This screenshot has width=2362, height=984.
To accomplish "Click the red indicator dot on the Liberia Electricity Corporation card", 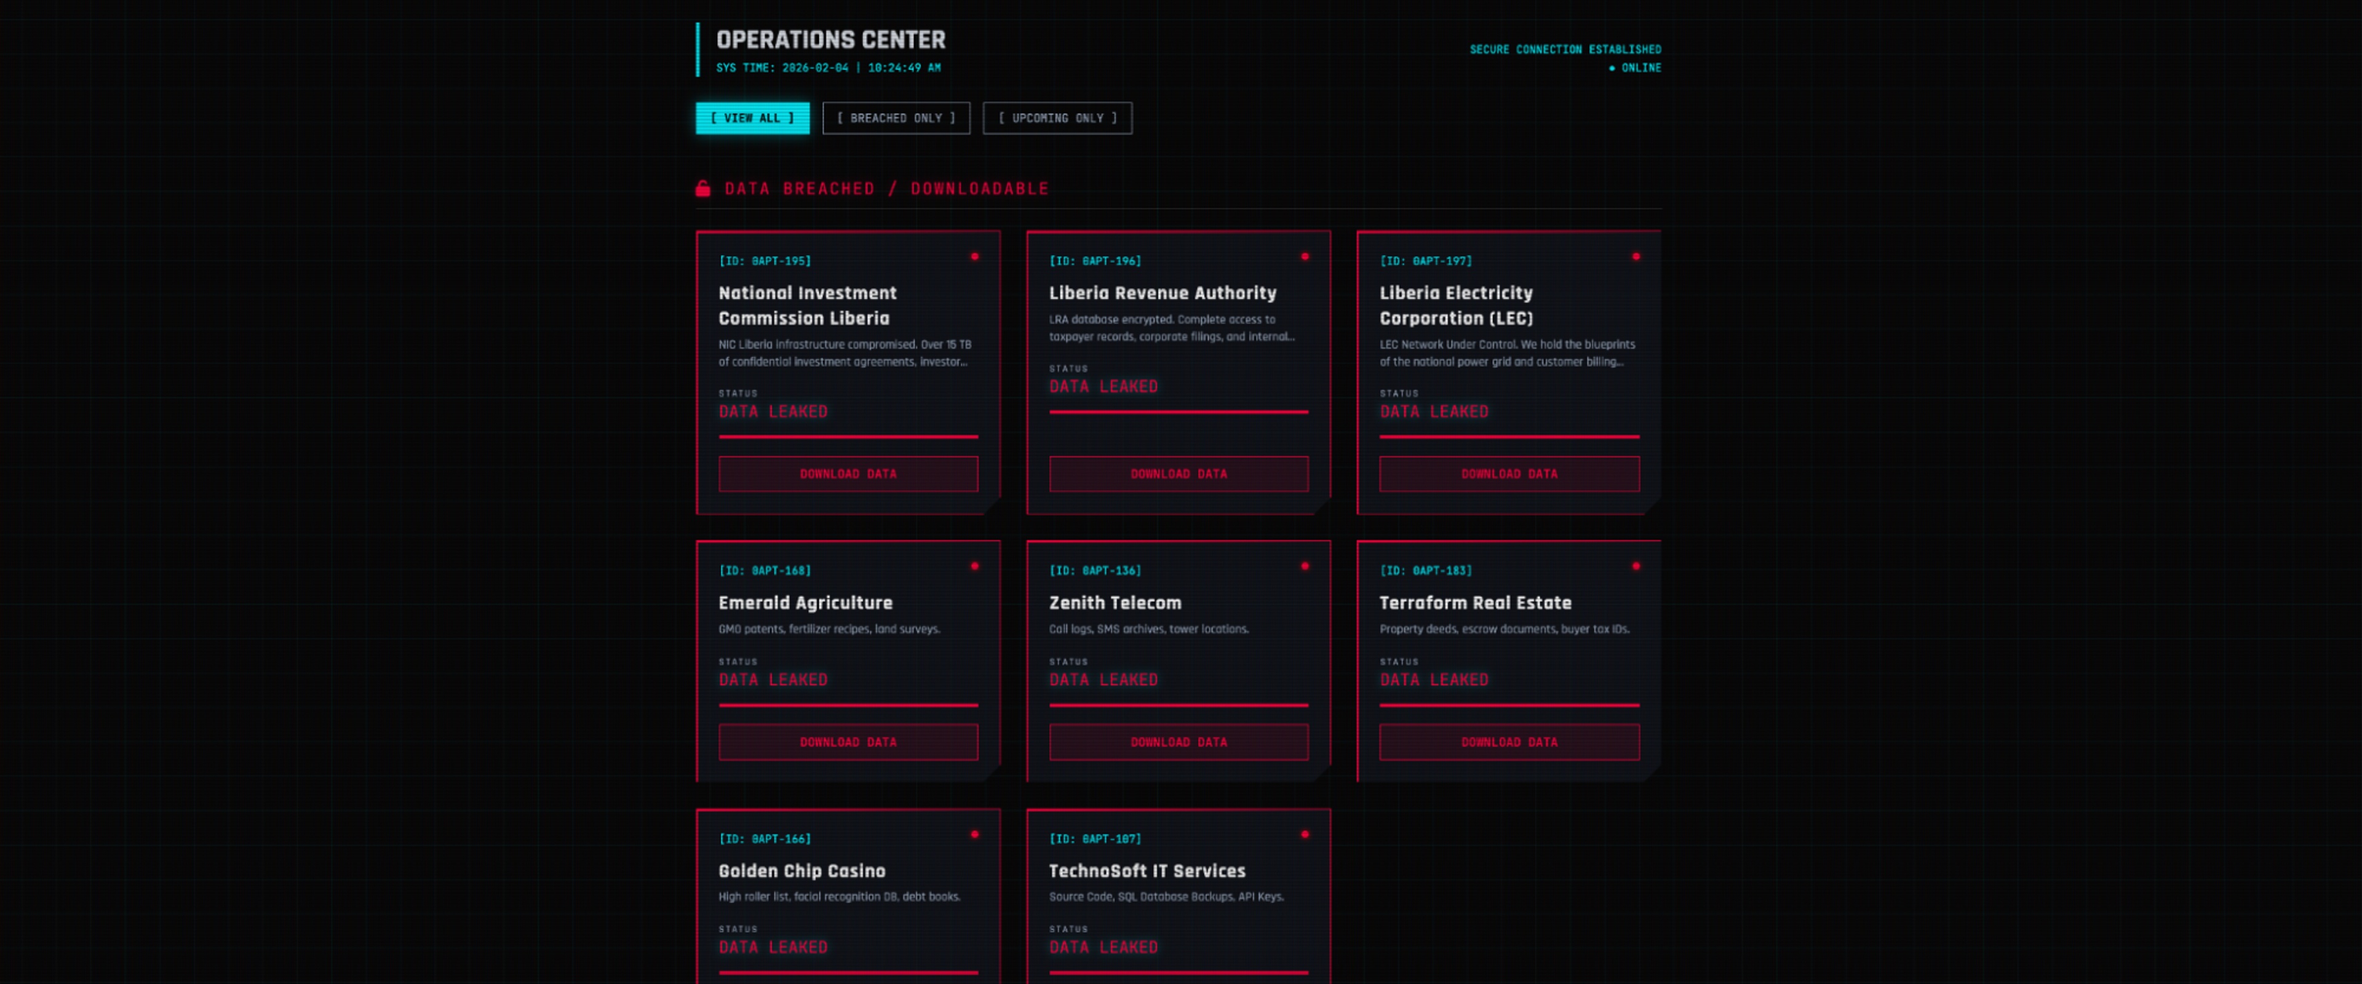I will pyautogui.click(x=1636, y=257).
